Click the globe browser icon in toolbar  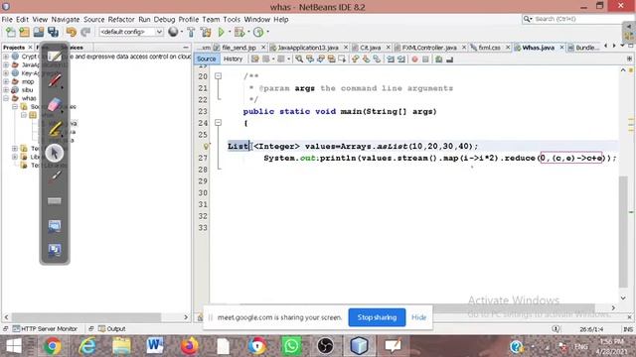[x=173, y=32]
